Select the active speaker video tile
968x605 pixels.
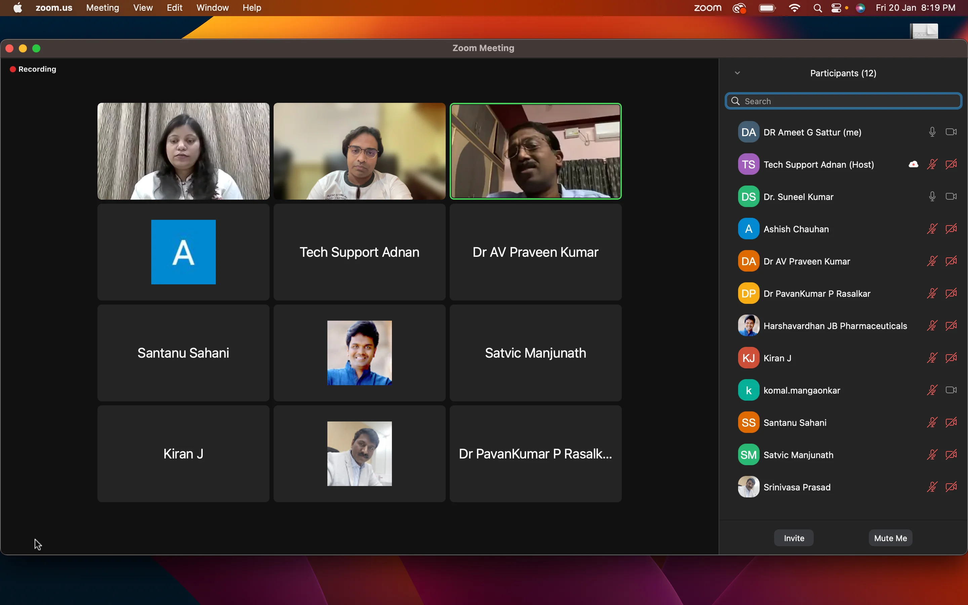(536, 151)
